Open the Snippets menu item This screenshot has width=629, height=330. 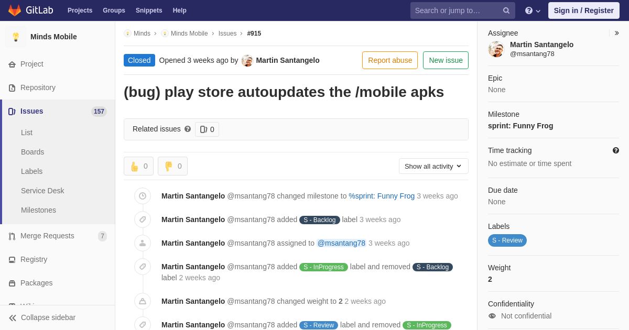[x=149, y=10]
